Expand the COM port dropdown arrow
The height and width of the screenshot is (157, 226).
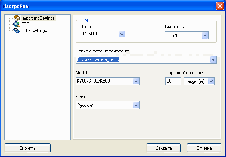(x=121, y=34)
